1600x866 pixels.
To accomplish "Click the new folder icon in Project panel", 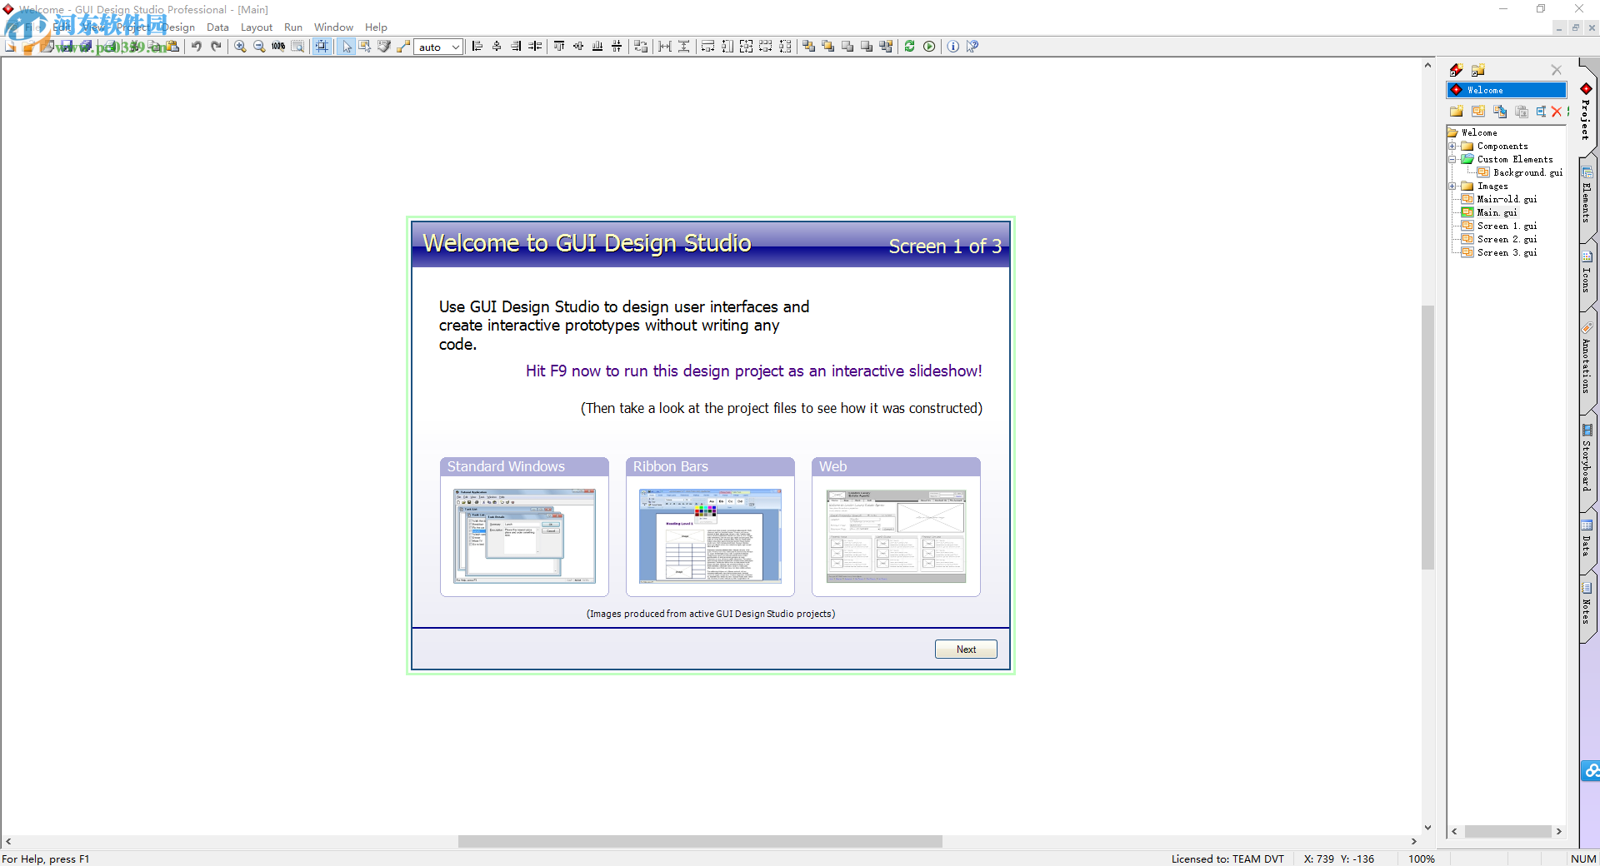I will (1457, 112).
